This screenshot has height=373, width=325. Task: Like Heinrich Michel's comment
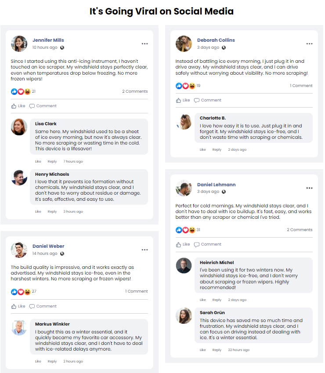202,300
